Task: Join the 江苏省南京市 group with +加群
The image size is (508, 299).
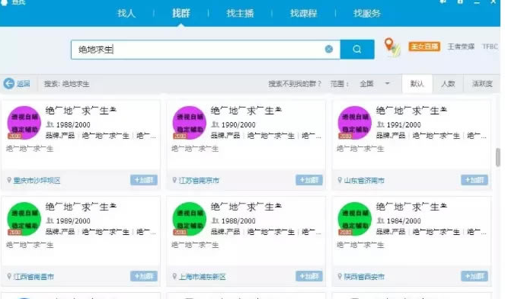Action: (309, 180)
